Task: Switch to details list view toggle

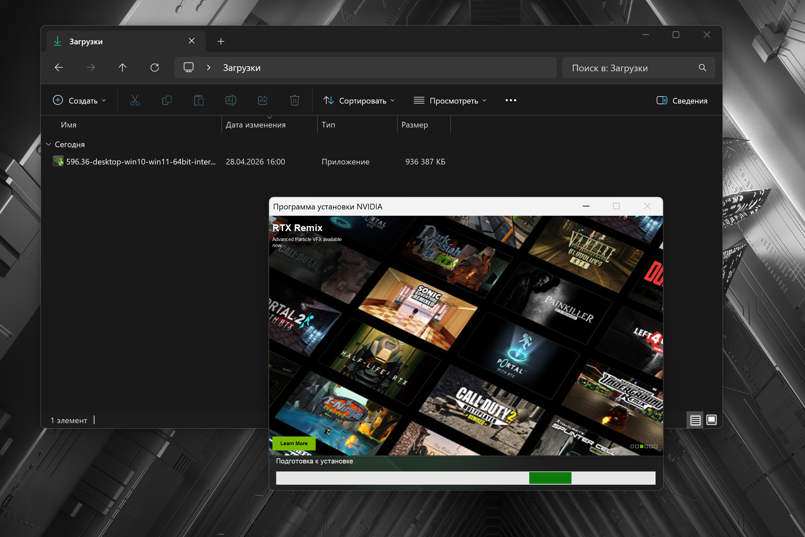Action: [x=695, y=420]
